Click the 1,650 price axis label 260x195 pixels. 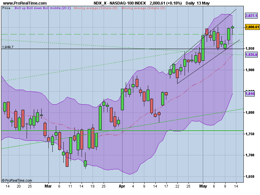[250, 176]
